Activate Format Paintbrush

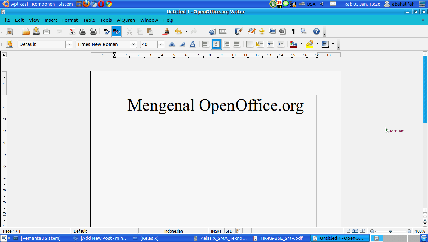[166, 31]
